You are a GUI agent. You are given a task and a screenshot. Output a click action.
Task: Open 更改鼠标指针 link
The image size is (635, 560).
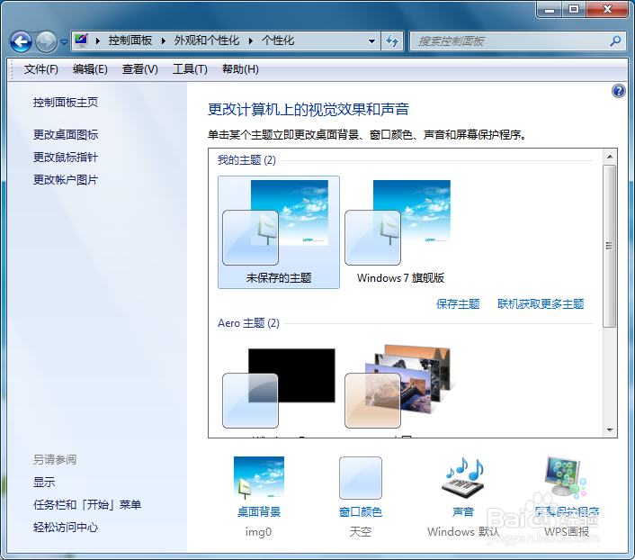(66, 158)
